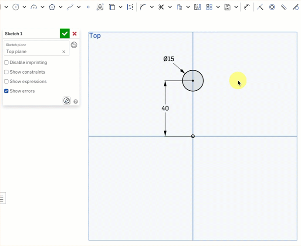This screenshot has width=301, height=246.
Task: Select the Sketch fillet tool
Action: click(143, 7)
